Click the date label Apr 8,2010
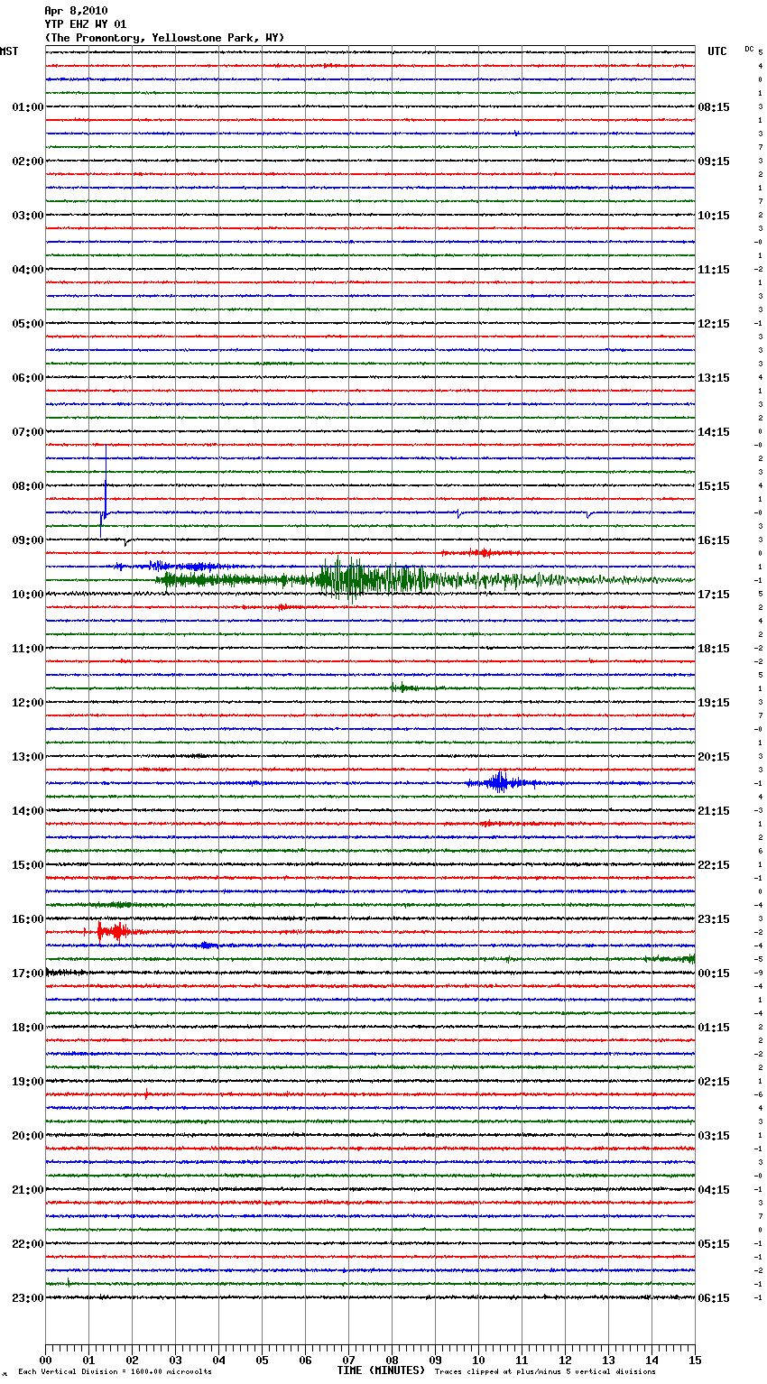Viewport: 767px width, 1384px height. [76, 11]
